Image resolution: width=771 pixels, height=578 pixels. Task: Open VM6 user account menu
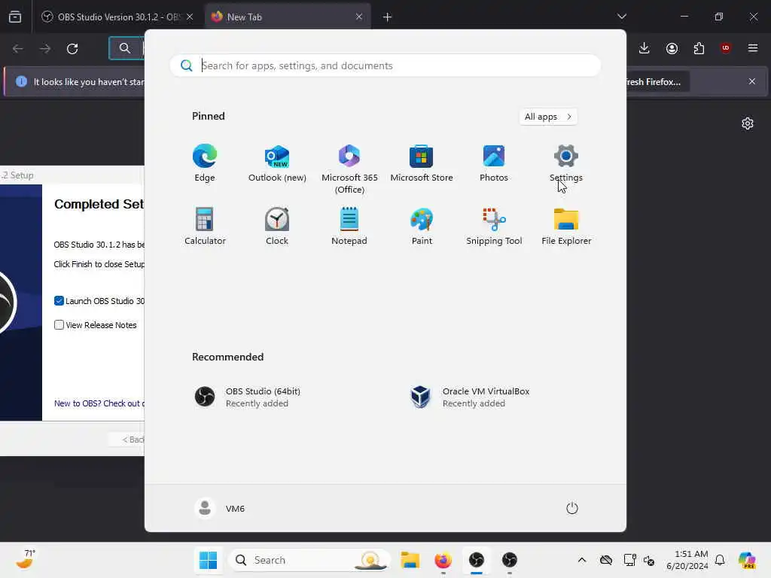pyautogui.click(x=220, y=508)
